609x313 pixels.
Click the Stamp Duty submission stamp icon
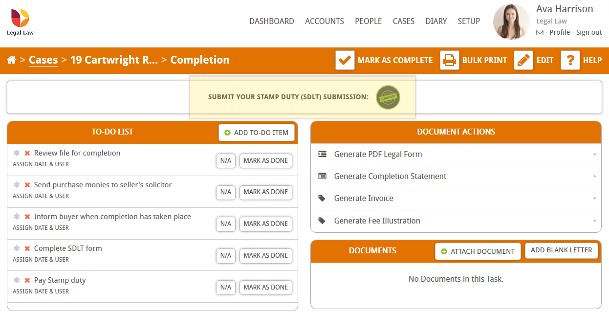(388, 97)
